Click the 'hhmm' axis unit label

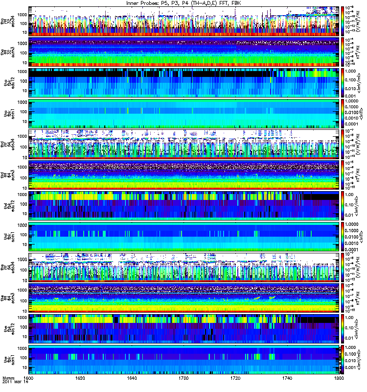[x=8, y=378]
